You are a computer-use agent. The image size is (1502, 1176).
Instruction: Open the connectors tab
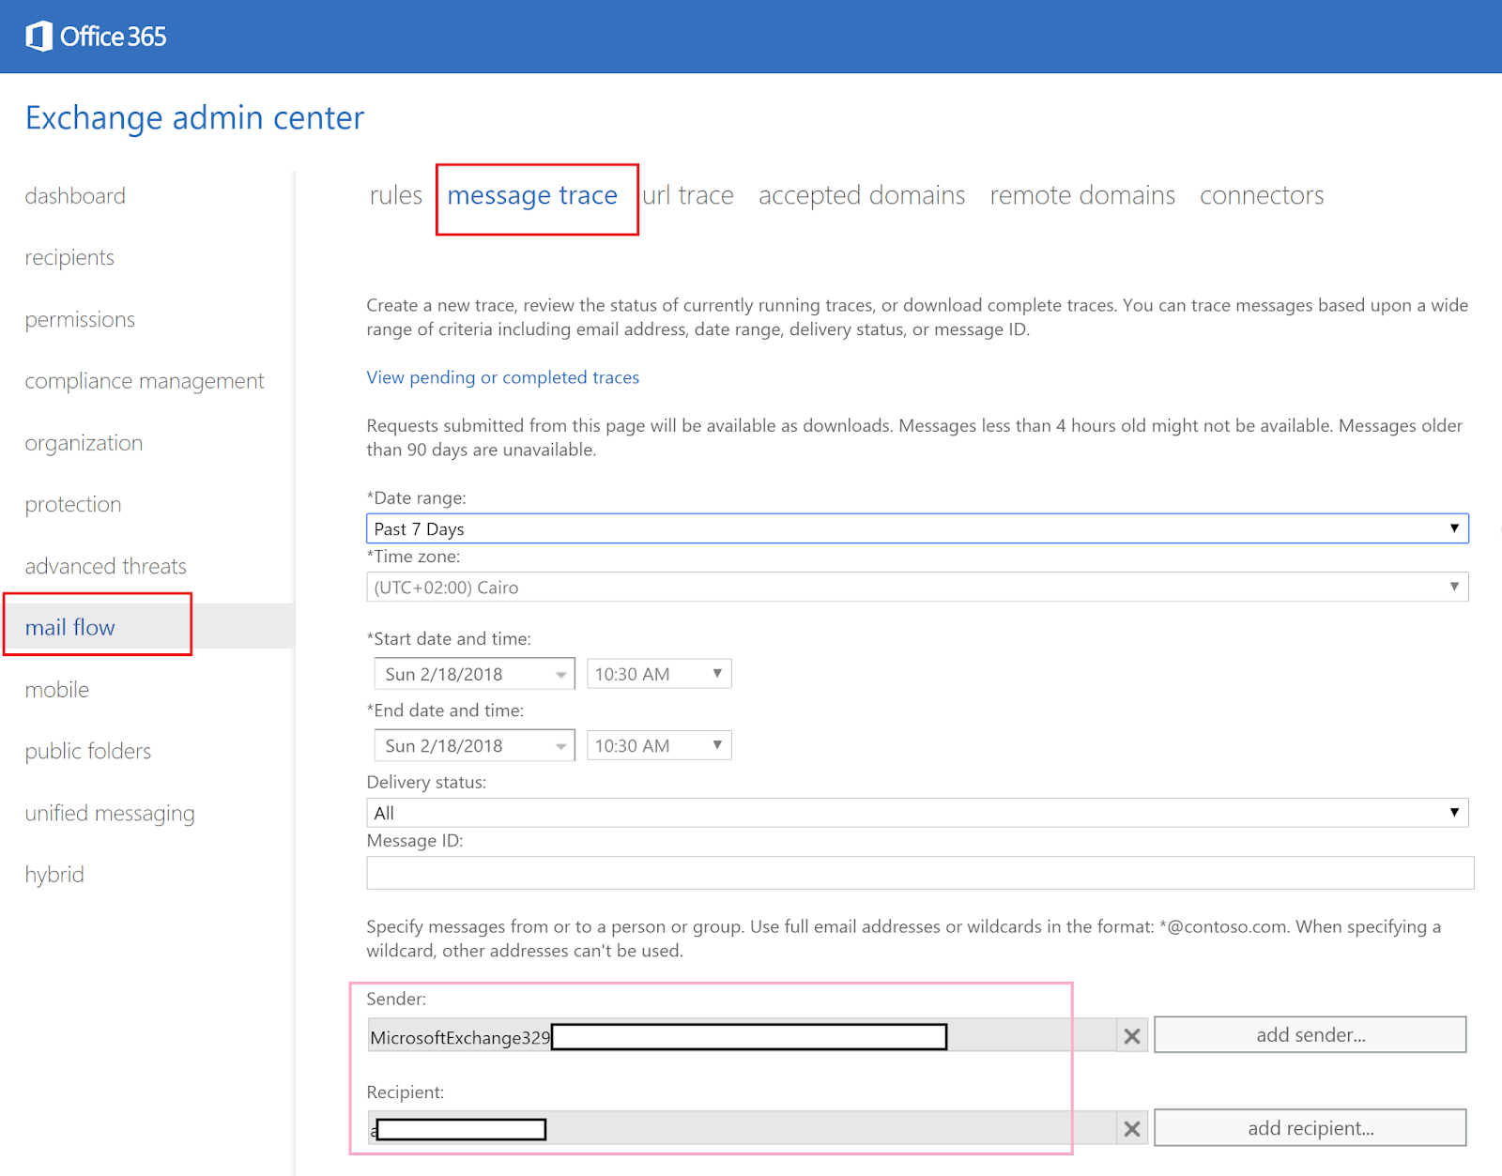coord(1262,195)
